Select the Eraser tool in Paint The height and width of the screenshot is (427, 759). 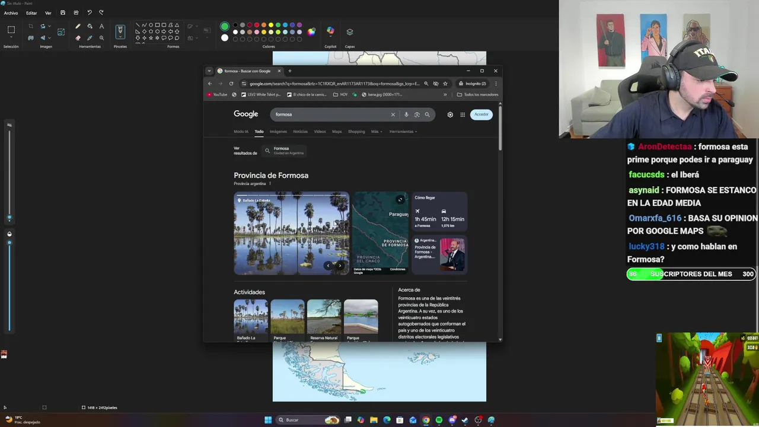pos(78,38)
